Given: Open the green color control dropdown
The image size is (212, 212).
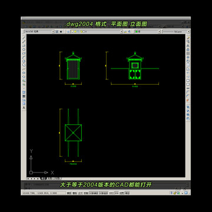Looking at the screenshot, I should (147, 31).
